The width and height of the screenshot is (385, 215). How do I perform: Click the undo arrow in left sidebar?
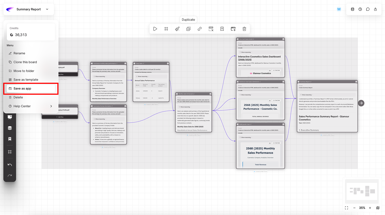[x=10, y=165]
